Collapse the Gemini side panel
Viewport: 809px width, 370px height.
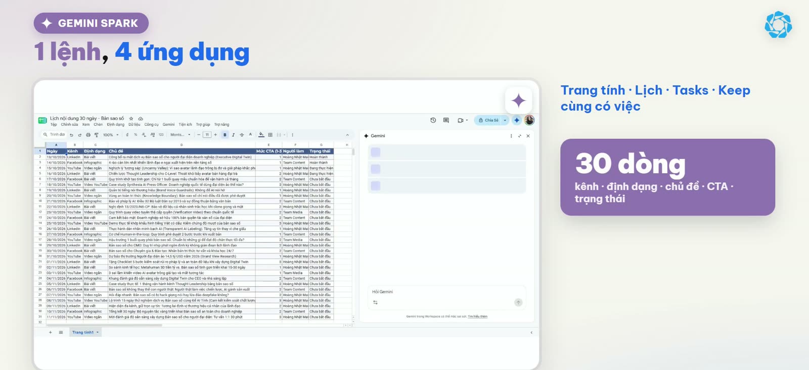(519, 136)
